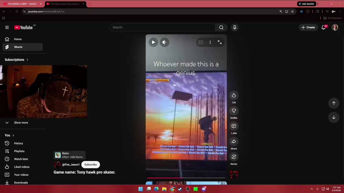Open the system volume control
Viewport: 344px width, 193px height.
coord(327,189)
